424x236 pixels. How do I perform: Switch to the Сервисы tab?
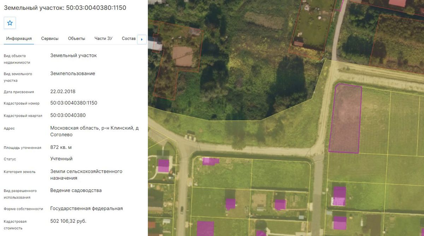(x=50, y=38)
